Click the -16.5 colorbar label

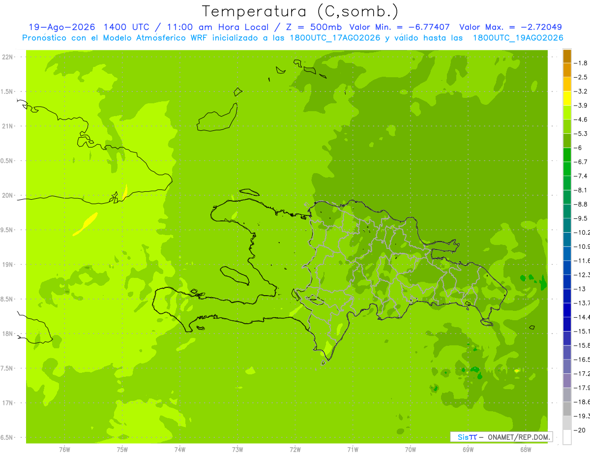(x=582, y=359)
